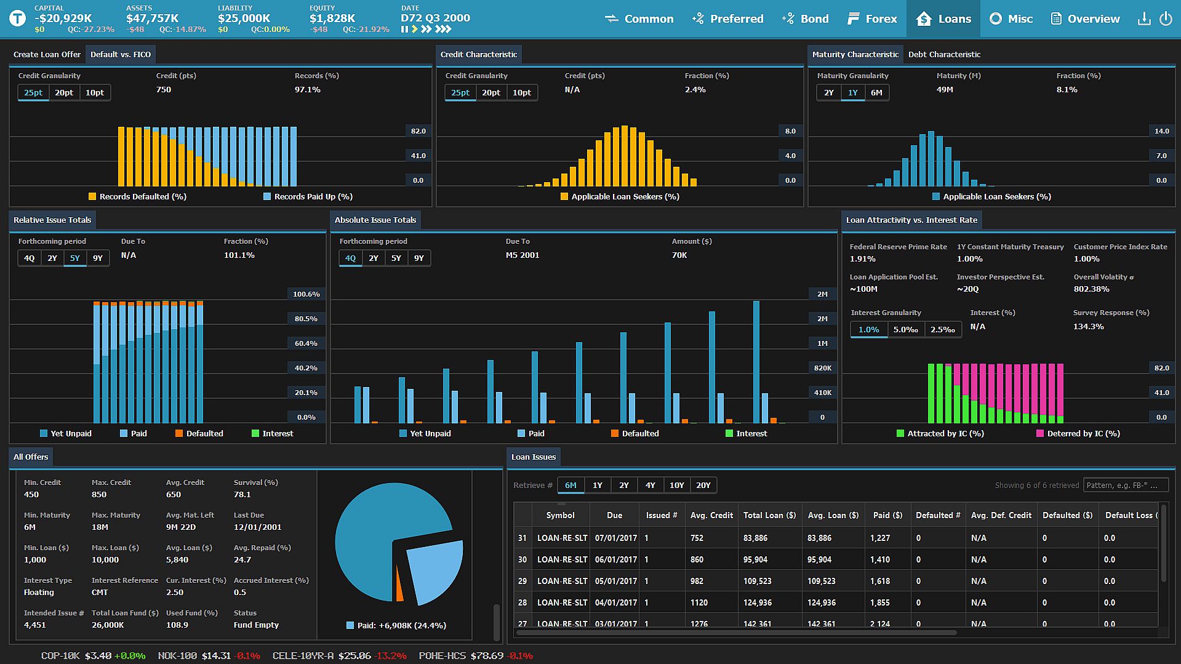Open the Overview page
The height and width of the screenshot is (664, 1181).
[1084, 18]
